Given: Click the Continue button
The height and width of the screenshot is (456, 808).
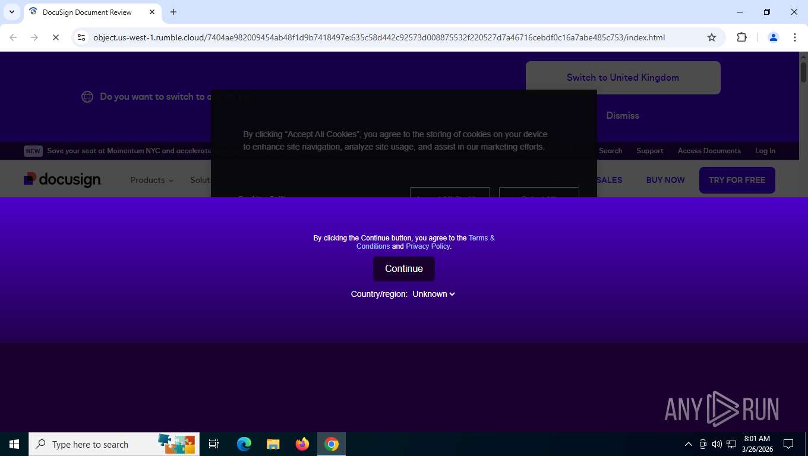Looking at the screenshot, I should [x=404, y=269].
